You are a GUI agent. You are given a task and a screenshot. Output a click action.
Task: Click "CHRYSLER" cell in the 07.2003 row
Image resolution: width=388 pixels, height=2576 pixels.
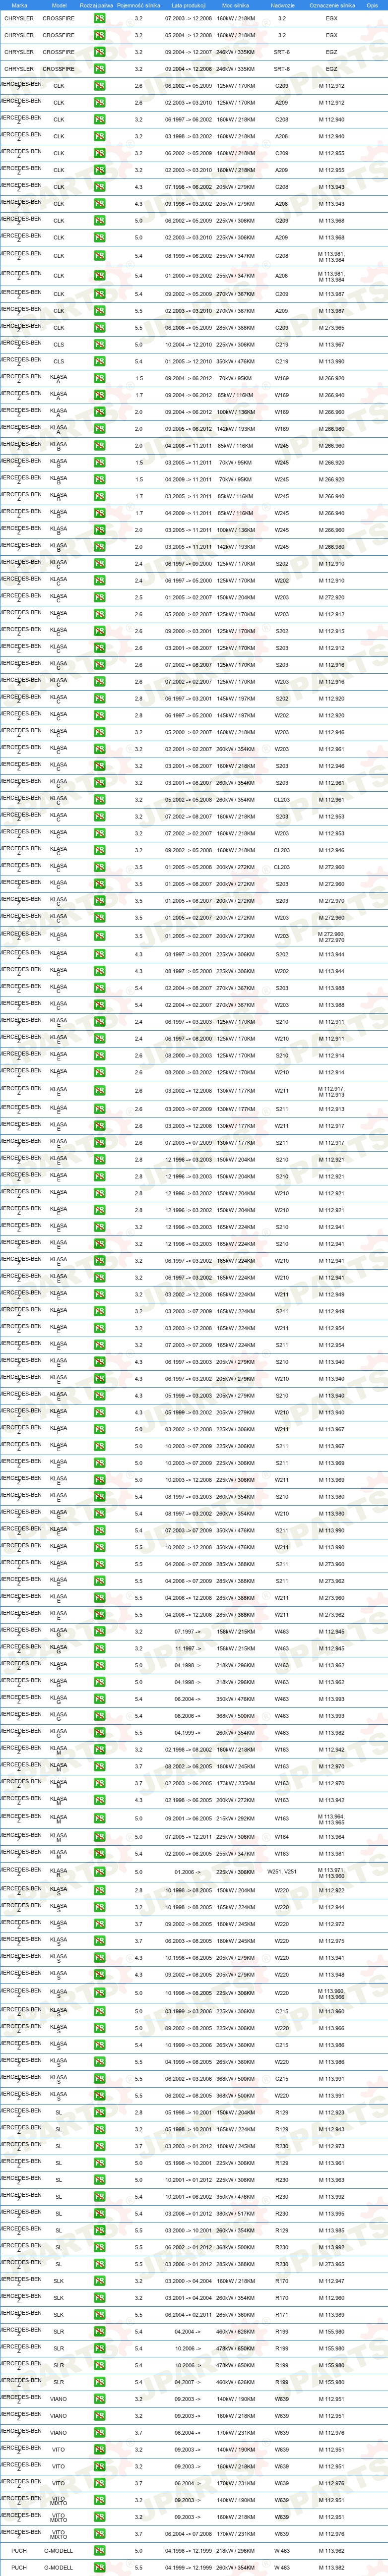pyautogui.click(x=19, y=18)
